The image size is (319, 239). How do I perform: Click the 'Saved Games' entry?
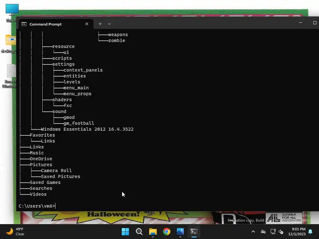click(x=45, y=182)
